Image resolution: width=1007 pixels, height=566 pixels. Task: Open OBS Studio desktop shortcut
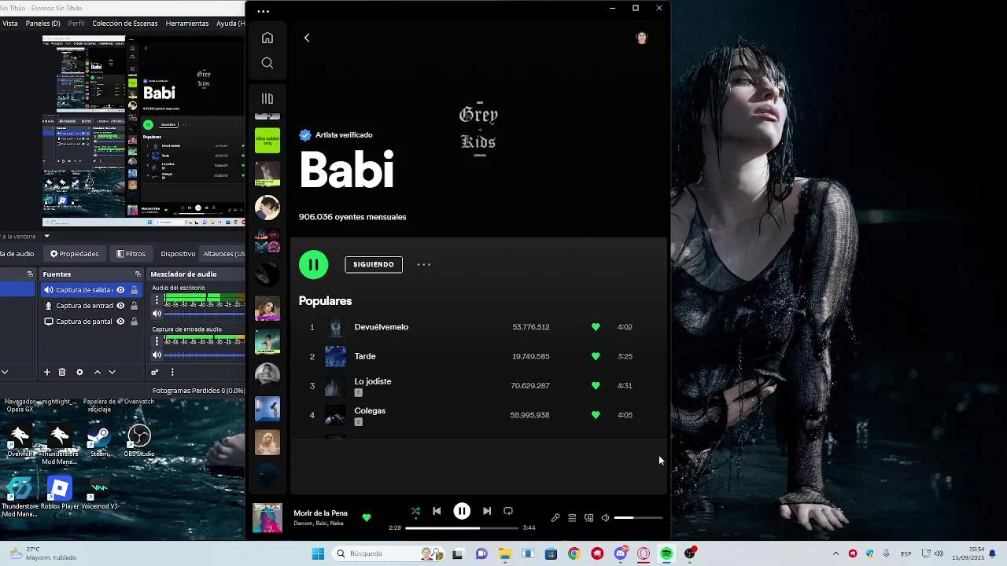tap(138, 441)
